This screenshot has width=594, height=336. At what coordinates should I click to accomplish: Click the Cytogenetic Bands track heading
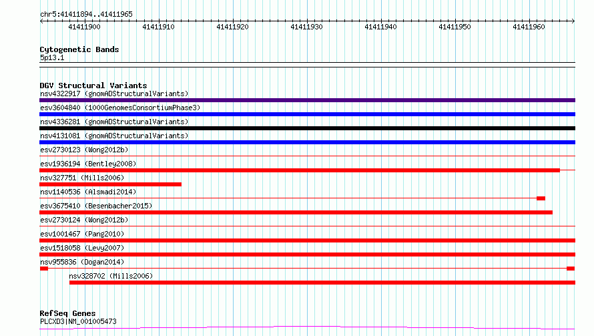(79, 49)
